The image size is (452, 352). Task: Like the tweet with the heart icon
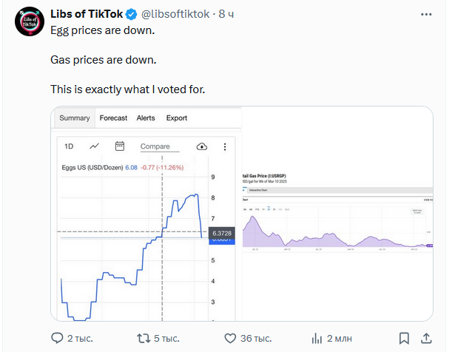tap(231, 338)
